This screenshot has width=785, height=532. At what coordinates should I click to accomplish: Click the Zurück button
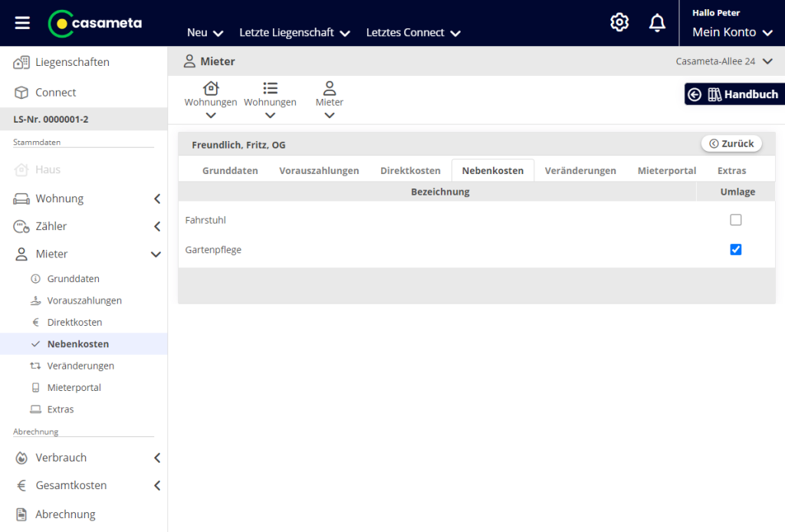coord(731,143)
